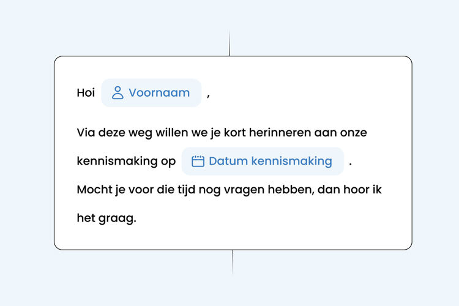
Task: Click the connector line below the message card
Action: coord(233,262)
